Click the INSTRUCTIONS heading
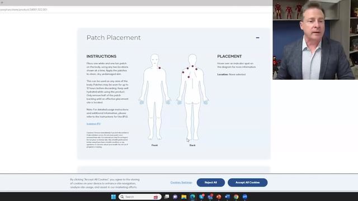Screen dimensions: 358x201 coord(101,56)
